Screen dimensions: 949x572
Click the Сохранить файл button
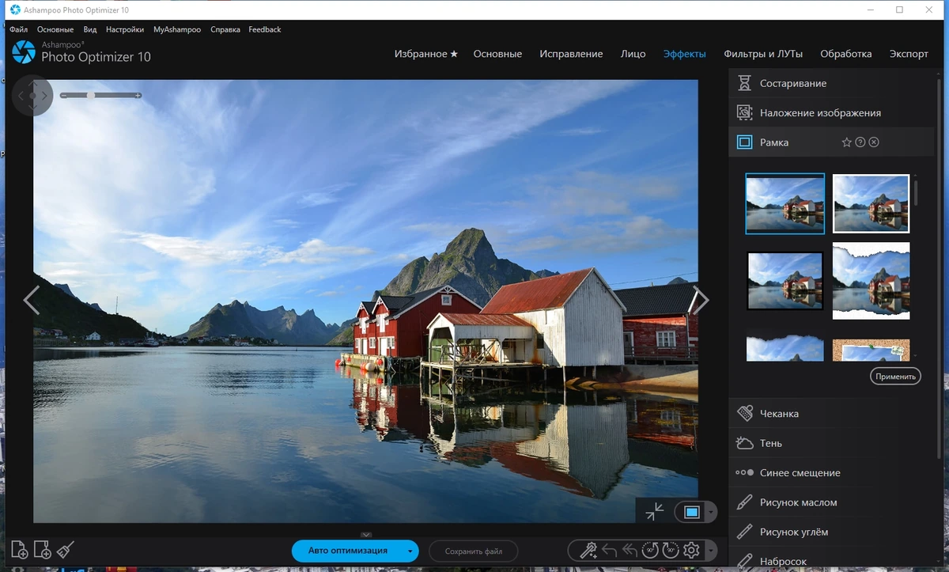click(474, 551)
